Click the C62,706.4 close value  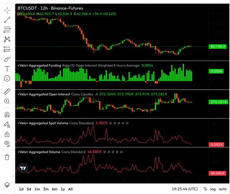pos(82,14)
